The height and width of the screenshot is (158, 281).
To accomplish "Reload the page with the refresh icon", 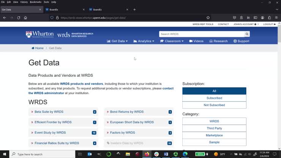I will [19, 18].
